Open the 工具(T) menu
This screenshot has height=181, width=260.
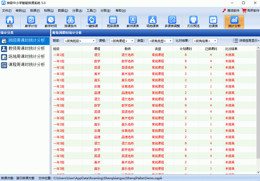[91, 11]
